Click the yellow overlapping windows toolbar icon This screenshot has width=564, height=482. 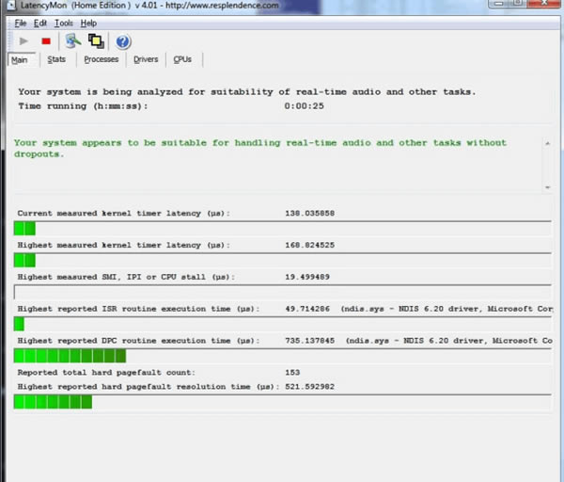tap(95, 40)
